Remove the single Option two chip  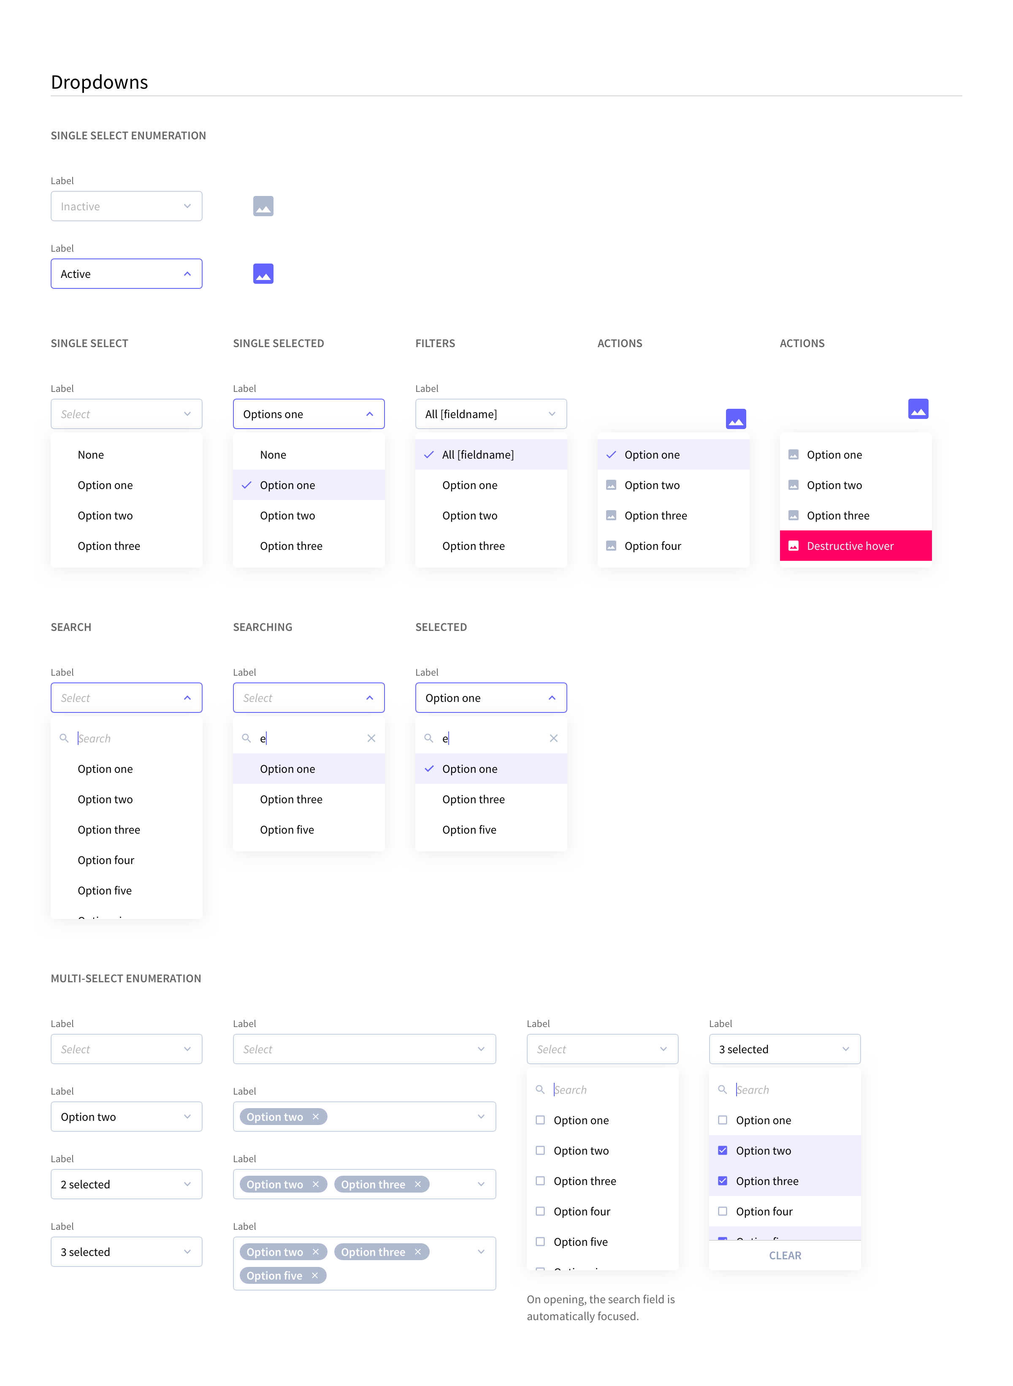point(316,1117)
